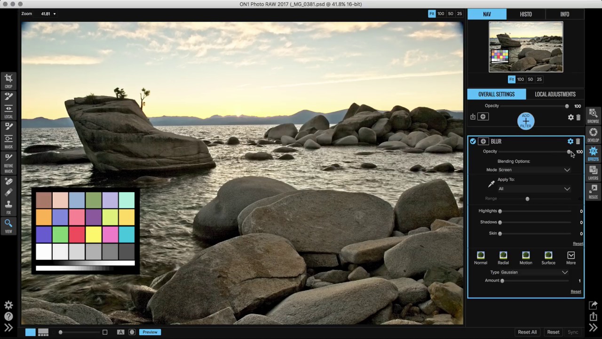This screenshot has height=339, width=602.
Task: Click the export icon at bottom right
Action: coord(593,305)
